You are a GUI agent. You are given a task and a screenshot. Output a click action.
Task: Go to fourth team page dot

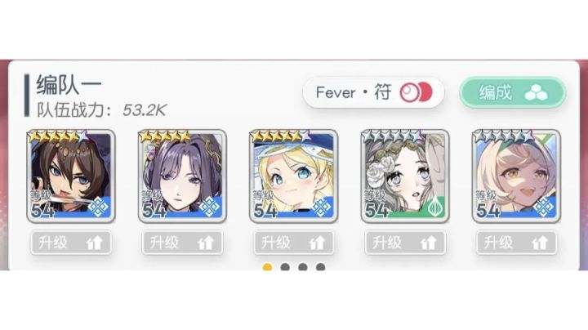[320, 267]
